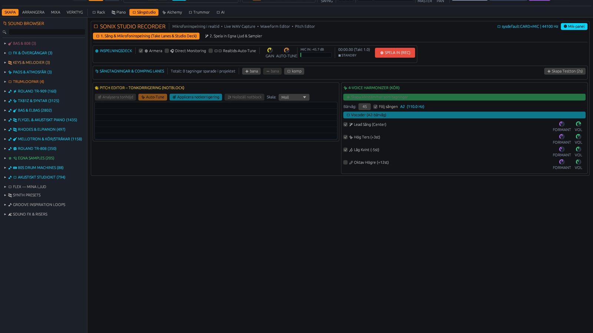Viewport: 593px width, 333px height.
Task: Switch to the Alchemy tab
Action: (172, 12)
